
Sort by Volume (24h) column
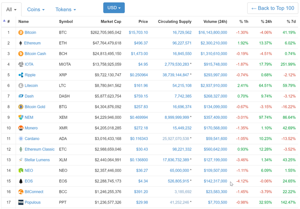pos(215,21)
